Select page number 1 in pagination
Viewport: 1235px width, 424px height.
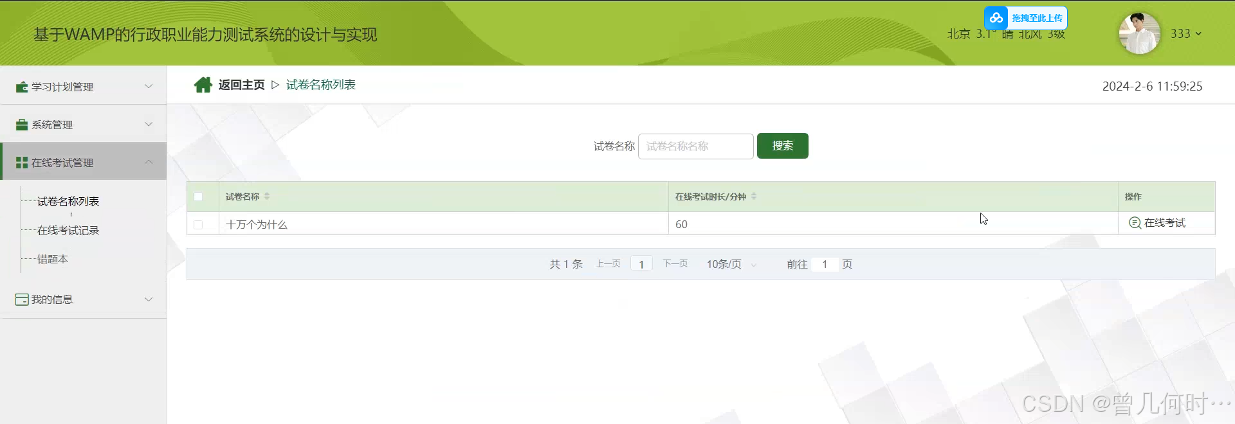[x=641, y=264]
